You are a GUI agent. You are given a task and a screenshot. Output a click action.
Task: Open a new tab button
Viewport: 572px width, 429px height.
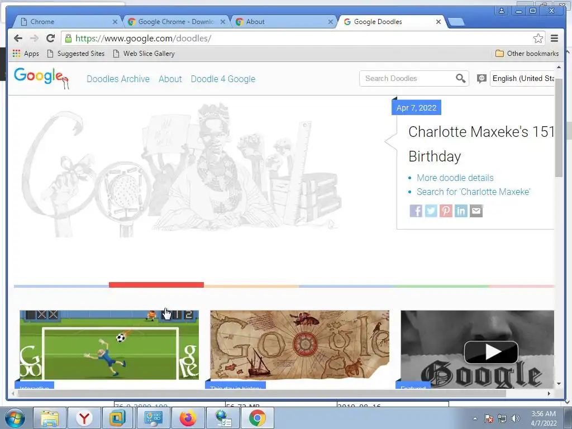(x=456, y=22)
